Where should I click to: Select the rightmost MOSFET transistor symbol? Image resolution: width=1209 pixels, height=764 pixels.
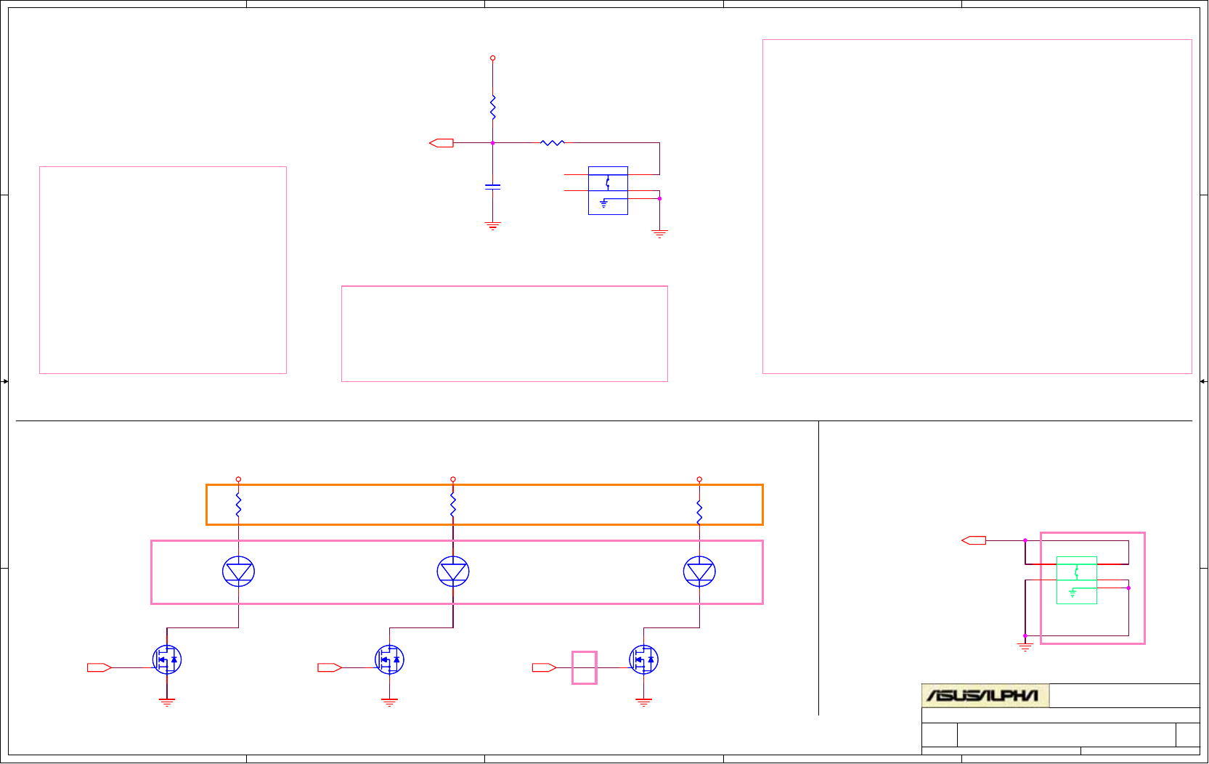tap(644, 659)
